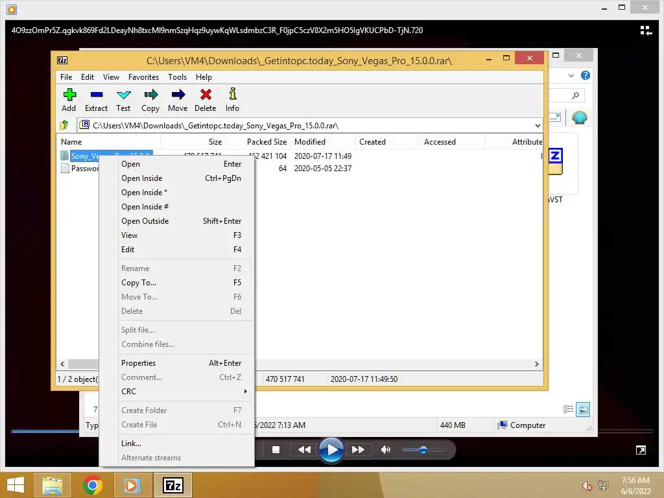Click the Info toolbar icon
Image resolution: width=664 pixels, height=498 pixels.
[x=233, y=93]
